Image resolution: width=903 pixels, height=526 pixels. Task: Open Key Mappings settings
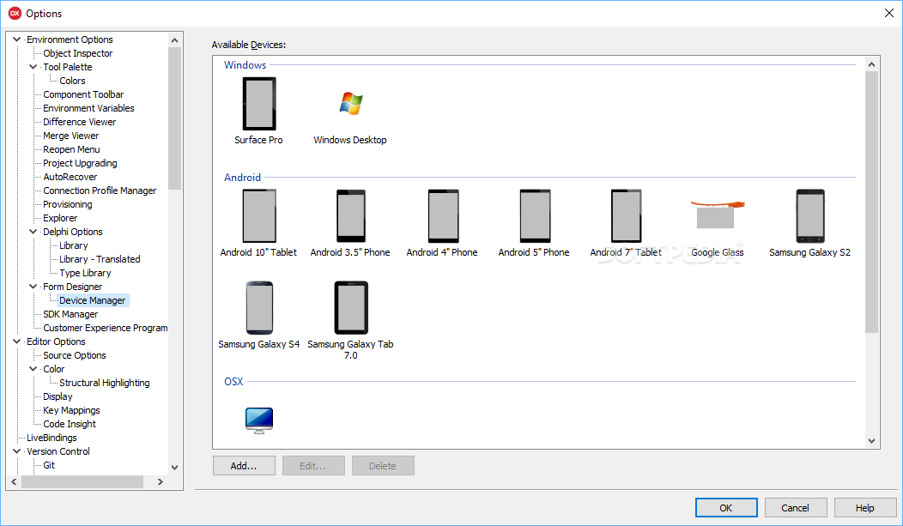pyautogui.click(x=71, y=410)
